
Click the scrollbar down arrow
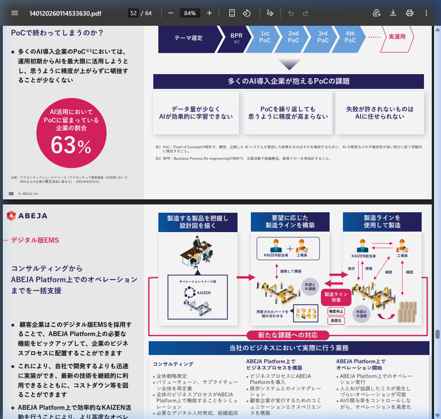(437, 414)
